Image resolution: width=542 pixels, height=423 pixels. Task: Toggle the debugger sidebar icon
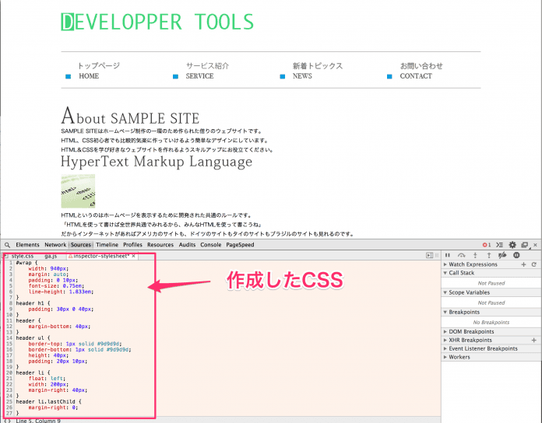(429, 255)
